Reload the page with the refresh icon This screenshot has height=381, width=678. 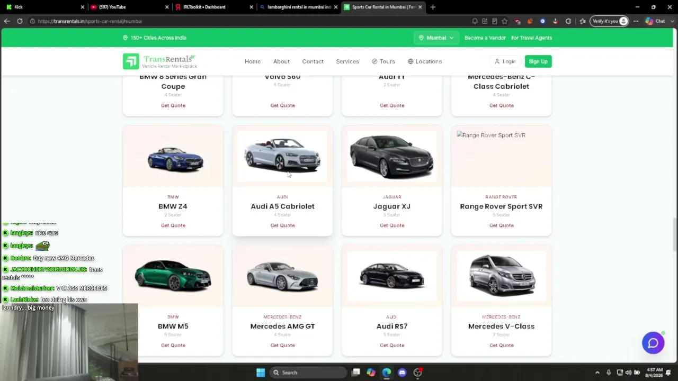[x=20, y=21]
